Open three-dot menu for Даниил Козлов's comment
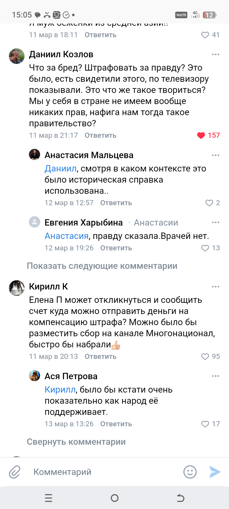The image size is (229, 509). click(216, 54)
